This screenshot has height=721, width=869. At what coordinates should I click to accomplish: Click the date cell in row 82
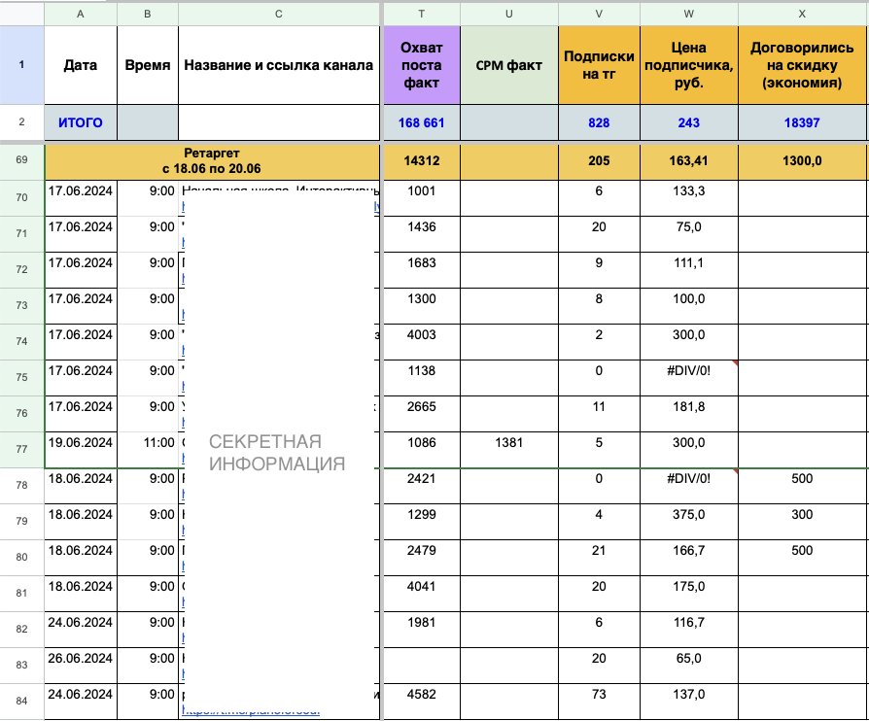(x=81, y=630)
